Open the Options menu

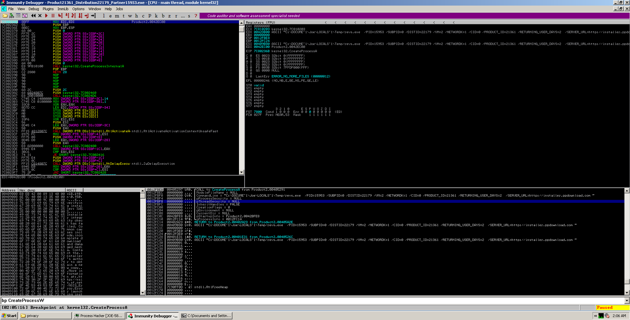(78, 9)
